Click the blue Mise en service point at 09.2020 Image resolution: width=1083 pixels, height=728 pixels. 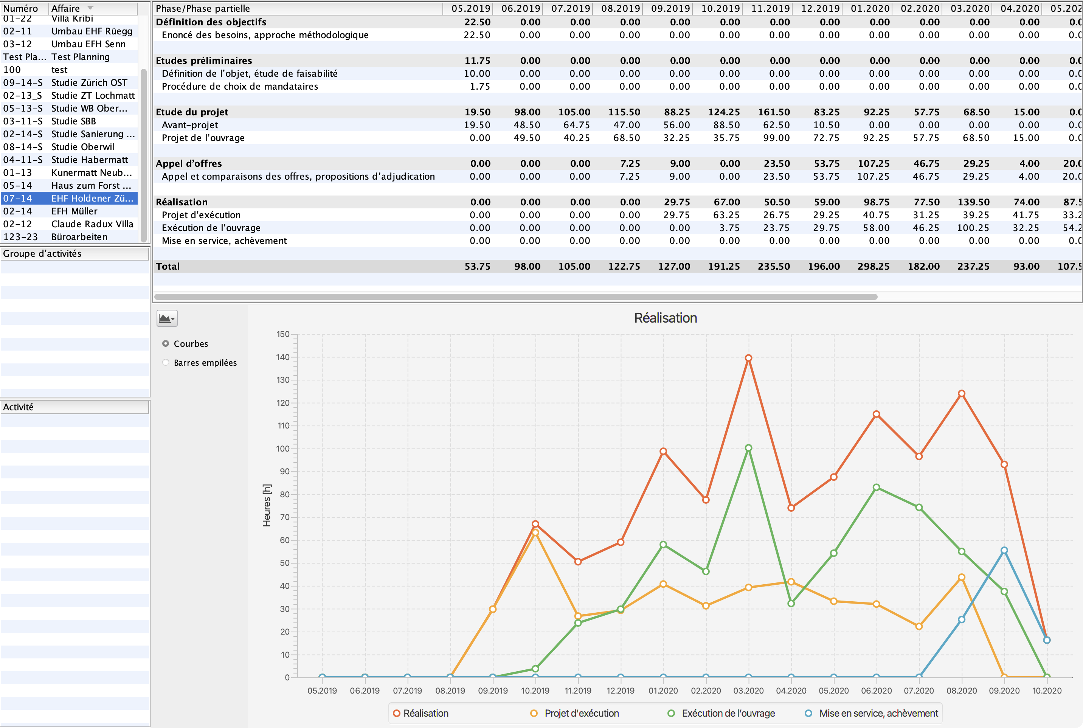(1004, 550)
